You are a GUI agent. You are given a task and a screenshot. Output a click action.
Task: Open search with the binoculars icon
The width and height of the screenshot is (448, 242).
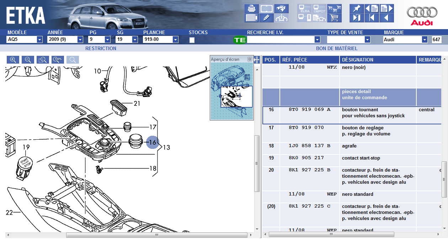tap(281, 8)
